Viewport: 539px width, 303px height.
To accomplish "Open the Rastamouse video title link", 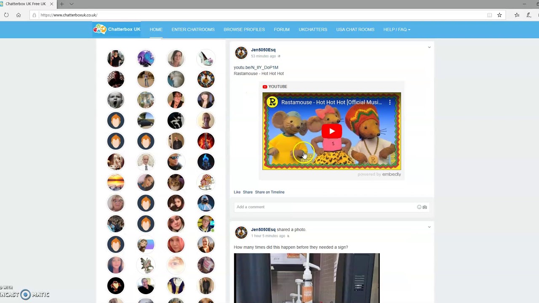I will click(332, 102).
